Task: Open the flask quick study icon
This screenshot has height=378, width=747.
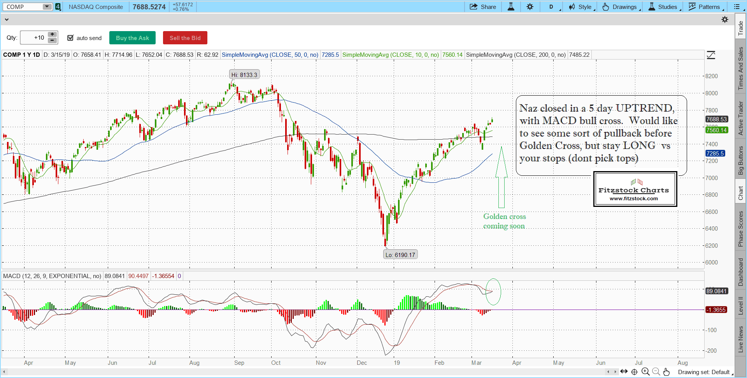Action: (x=511, y=7)
